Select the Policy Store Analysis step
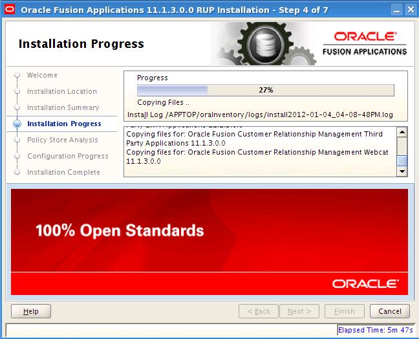Viewport: 419px width, 339px height. tap(63, 140)
